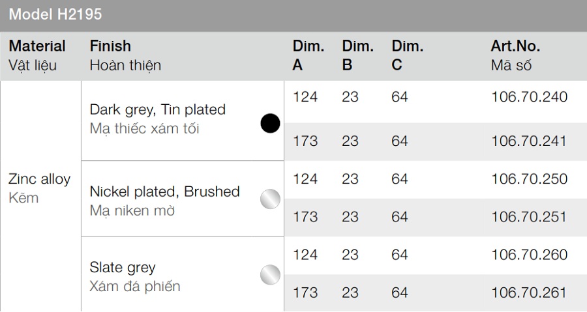Click the Finish column header
The height and width of the screenshot is (312, 587).
tap(110, 46)
